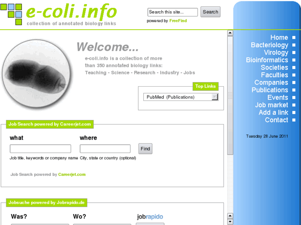Click the white square bullet beside Publications
Image resolution: width=301 pixels, height=225 pixels.
point(294,90)
